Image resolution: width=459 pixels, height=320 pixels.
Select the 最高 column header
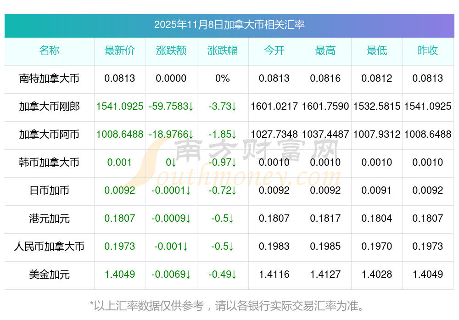point(325,51)
